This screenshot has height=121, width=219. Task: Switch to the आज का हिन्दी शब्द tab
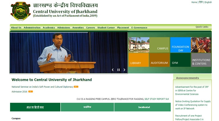[x=35, y=107]
